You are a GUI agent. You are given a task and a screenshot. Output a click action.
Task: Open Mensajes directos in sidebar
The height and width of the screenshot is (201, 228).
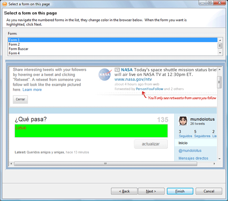click(x=193, y=158)
